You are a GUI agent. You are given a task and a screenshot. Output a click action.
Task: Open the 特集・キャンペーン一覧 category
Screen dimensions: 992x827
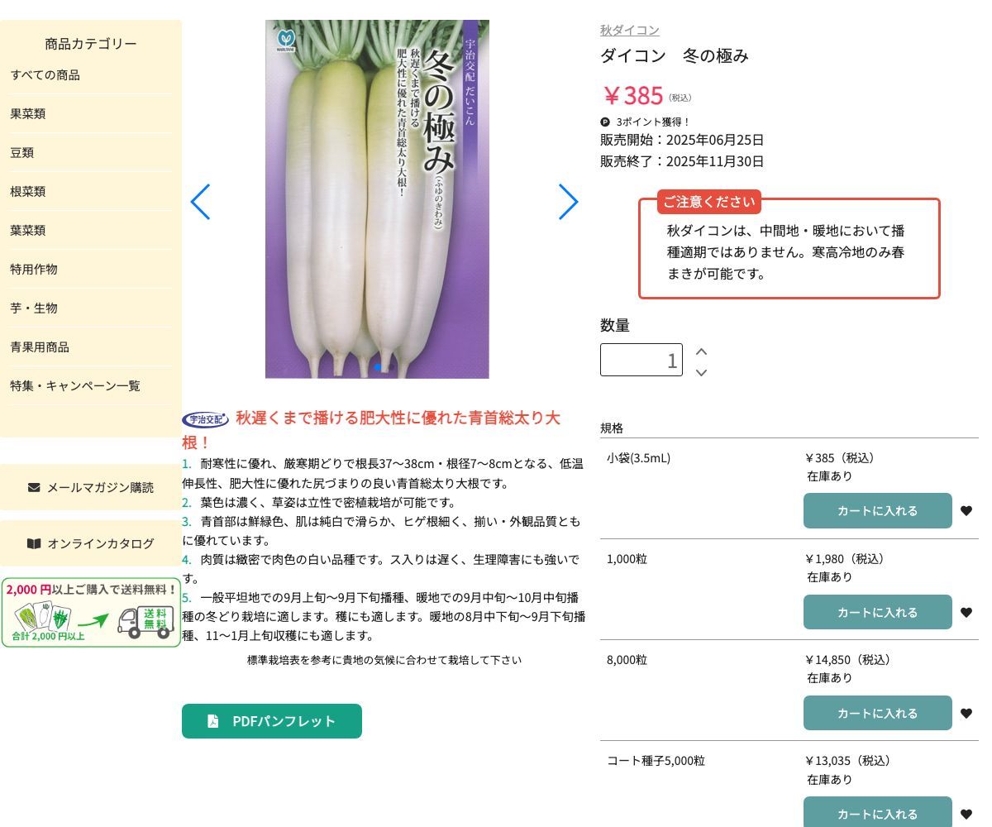point(75,385)
